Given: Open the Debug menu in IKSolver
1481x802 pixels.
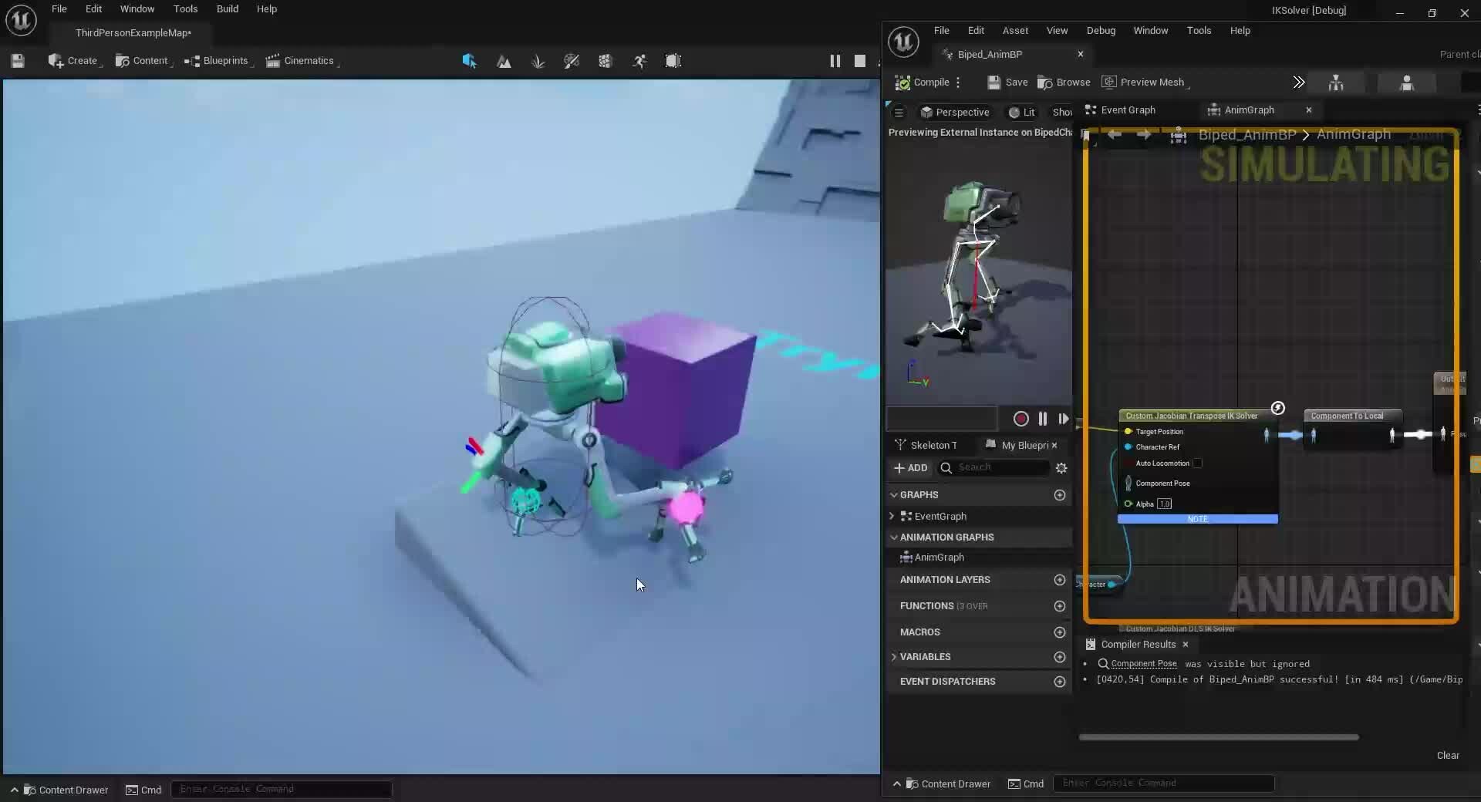Looking at the screenshot, I should click(1101, 30).
